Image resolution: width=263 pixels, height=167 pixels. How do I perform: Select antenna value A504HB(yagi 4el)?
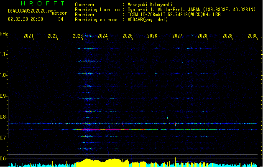pyautogui.click(x=148, y=20)
